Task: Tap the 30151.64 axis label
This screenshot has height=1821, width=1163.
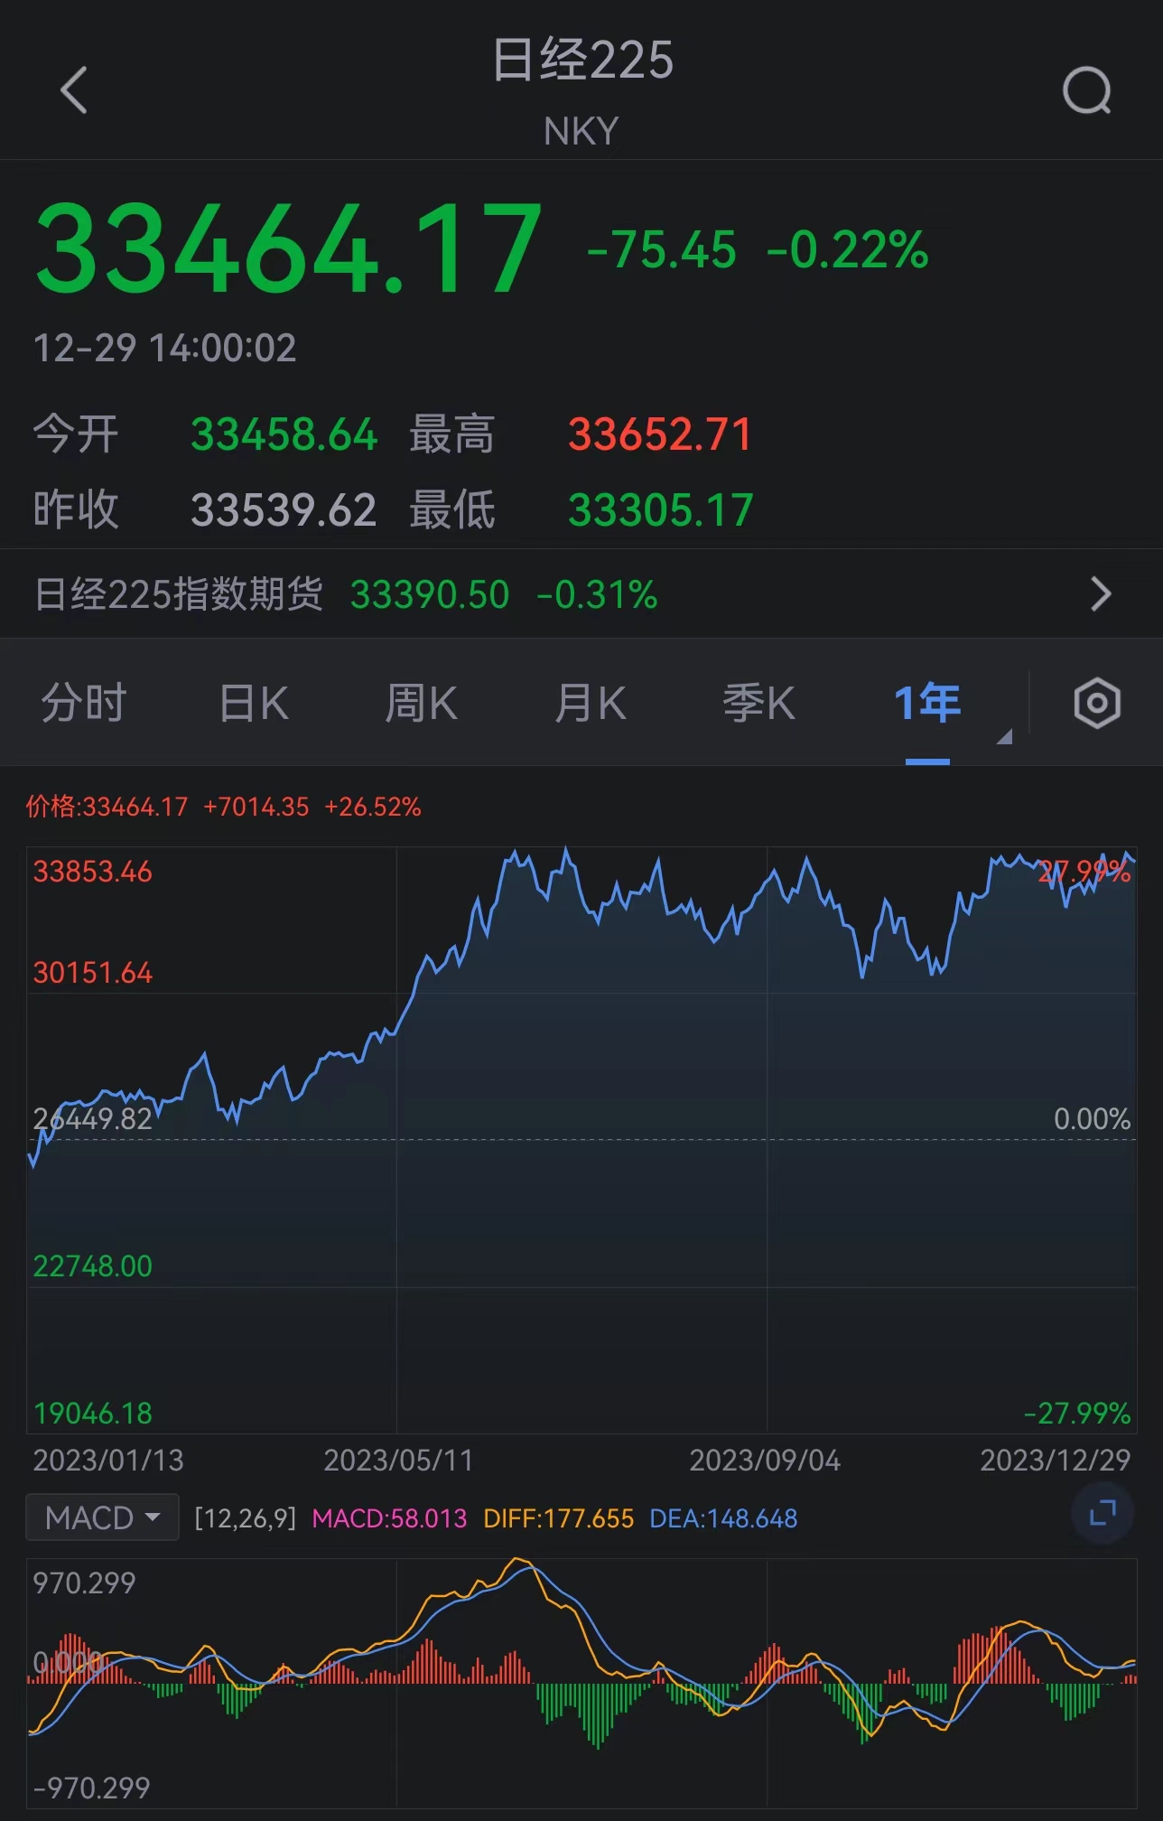Action: 93,973
